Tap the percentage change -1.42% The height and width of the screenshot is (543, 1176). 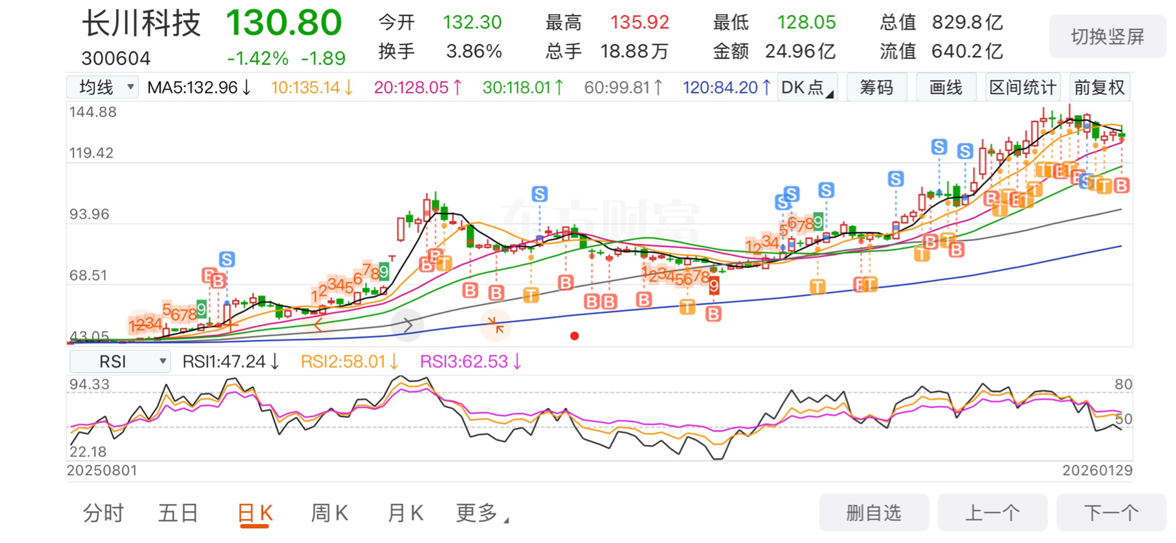pyautogui.click(x=257, y=58)
